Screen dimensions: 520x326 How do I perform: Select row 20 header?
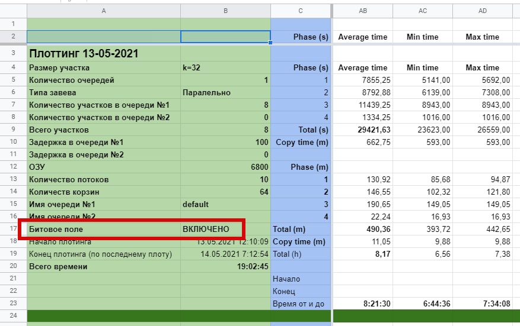tap(13, 266)
